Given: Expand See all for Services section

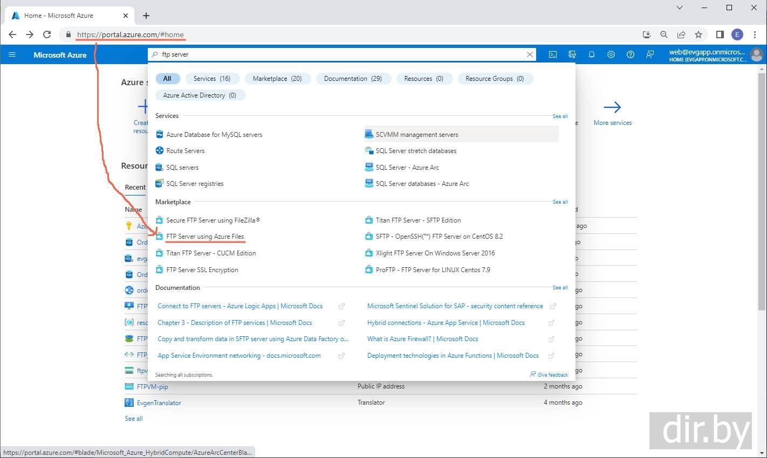Looking at the screenshot, I should tap(560, 116).
